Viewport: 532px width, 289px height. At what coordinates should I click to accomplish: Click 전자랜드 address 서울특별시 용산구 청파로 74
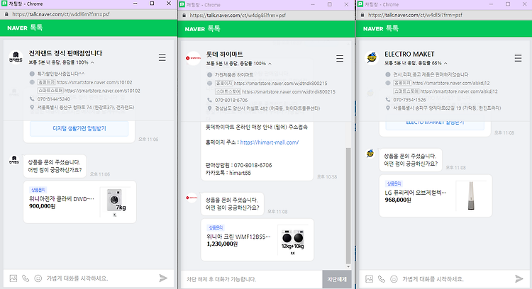click(x=86, y=108)
